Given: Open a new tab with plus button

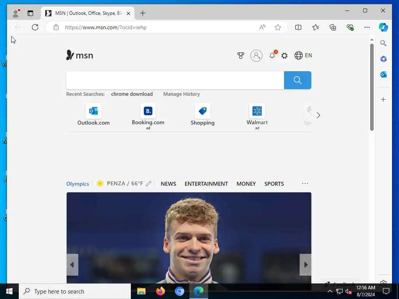Looking at the screenshot, I should [x=143, y=13].
